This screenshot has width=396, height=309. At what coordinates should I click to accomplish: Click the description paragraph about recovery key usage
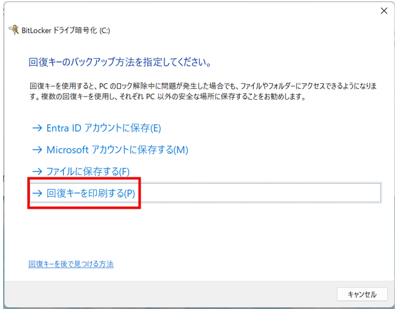click(x=203, y=91)
